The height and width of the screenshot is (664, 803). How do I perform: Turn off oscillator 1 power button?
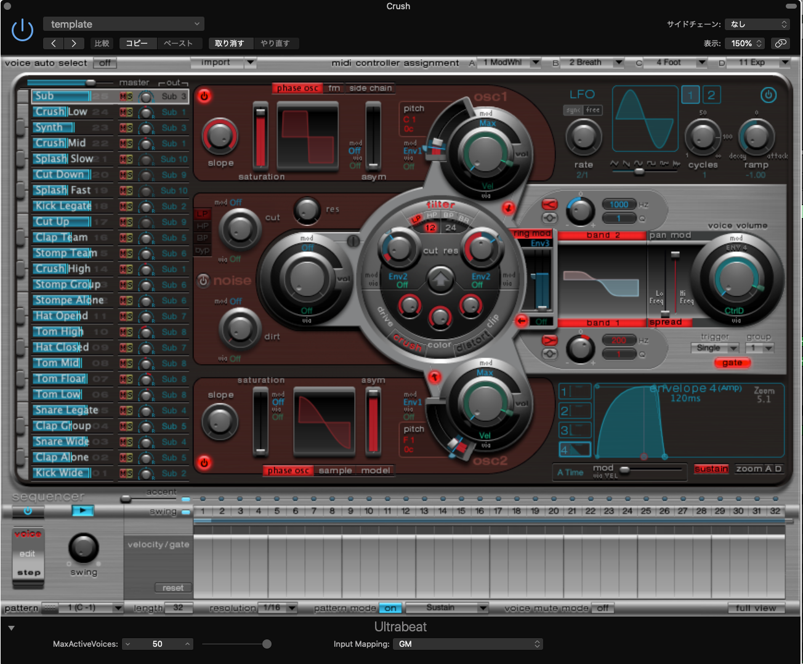click(x=204, y=96)
